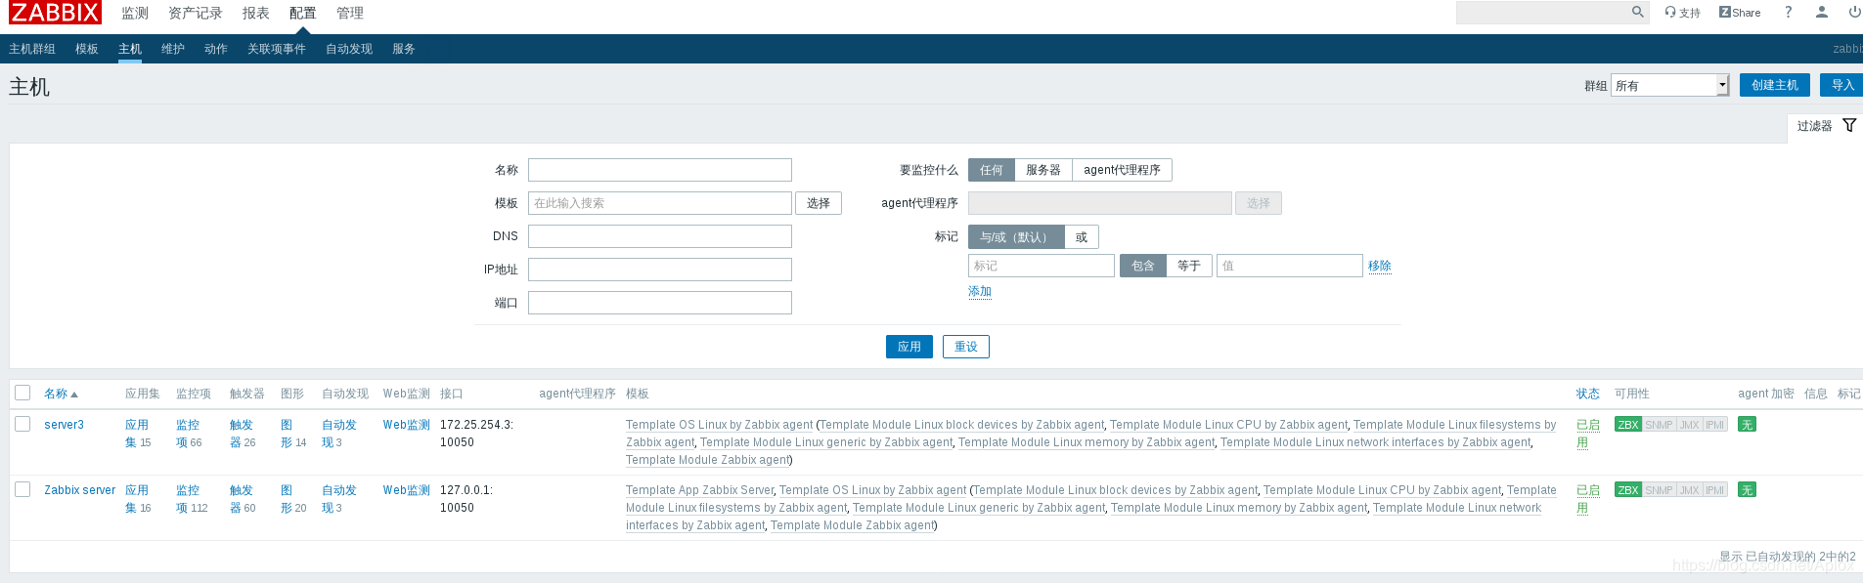Click the search magnifier icon
Viewport: 1863px width, 583px height.
pyautogui.click(x=1638, y=13)
